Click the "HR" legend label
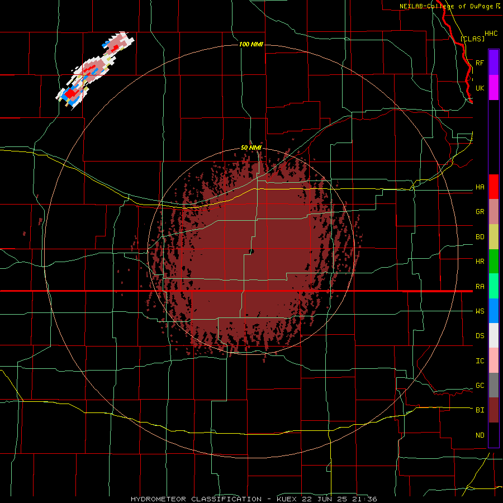Screen dimensions: 503x503 click(x=480, y=262)
